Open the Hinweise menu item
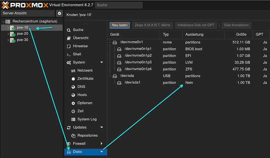The image size is (270, 158). [x=86, y=46]
